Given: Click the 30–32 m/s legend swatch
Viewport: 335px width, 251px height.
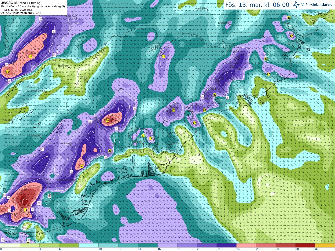Looking at the screenshot, I should 305,245.
